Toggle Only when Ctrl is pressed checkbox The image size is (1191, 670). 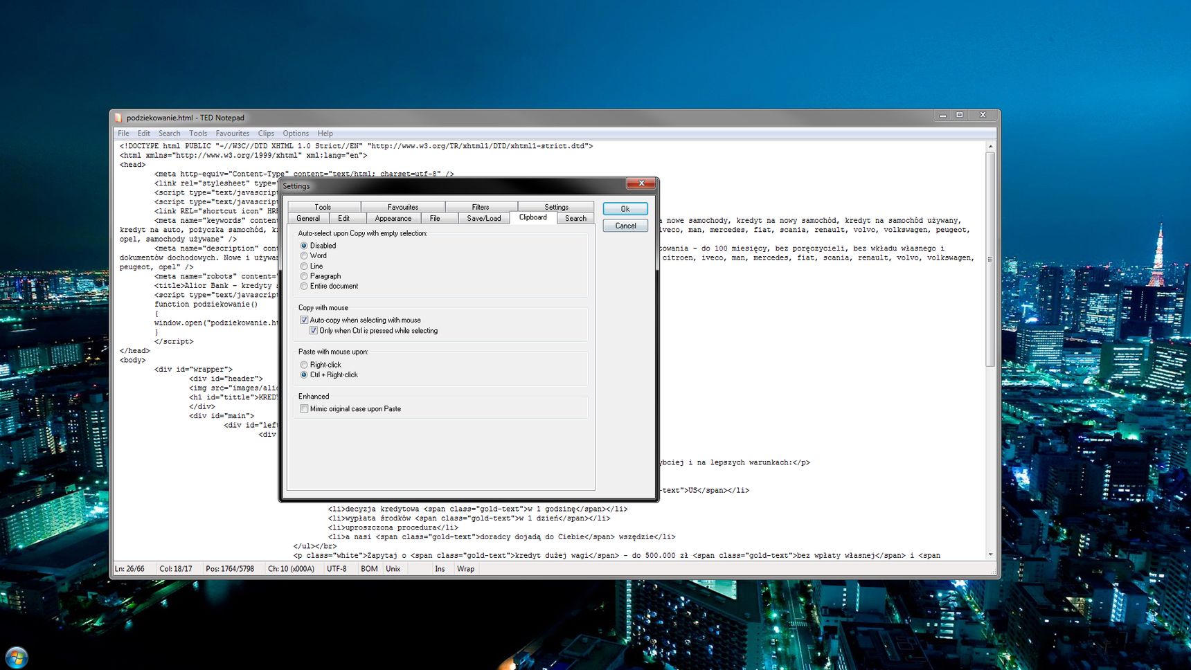click(x=374, y=331)
